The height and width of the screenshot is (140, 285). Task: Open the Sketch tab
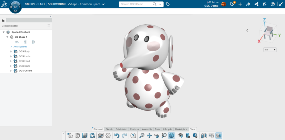tap(109, 129)
